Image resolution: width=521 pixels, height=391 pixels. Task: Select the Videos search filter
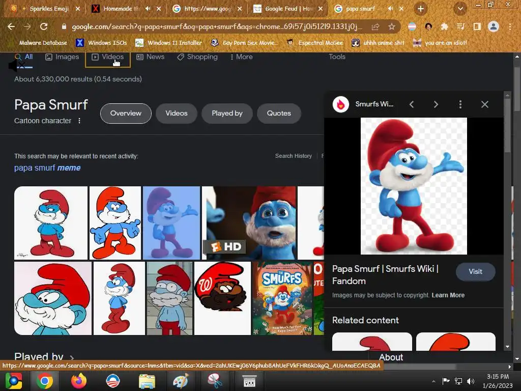point(108,57)
